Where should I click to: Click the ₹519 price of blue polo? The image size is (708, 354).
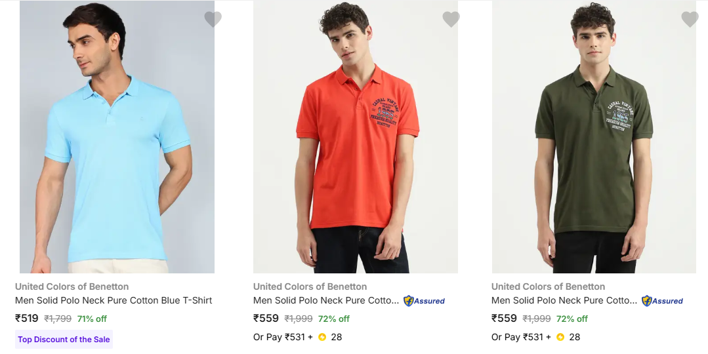coord(27,319)
